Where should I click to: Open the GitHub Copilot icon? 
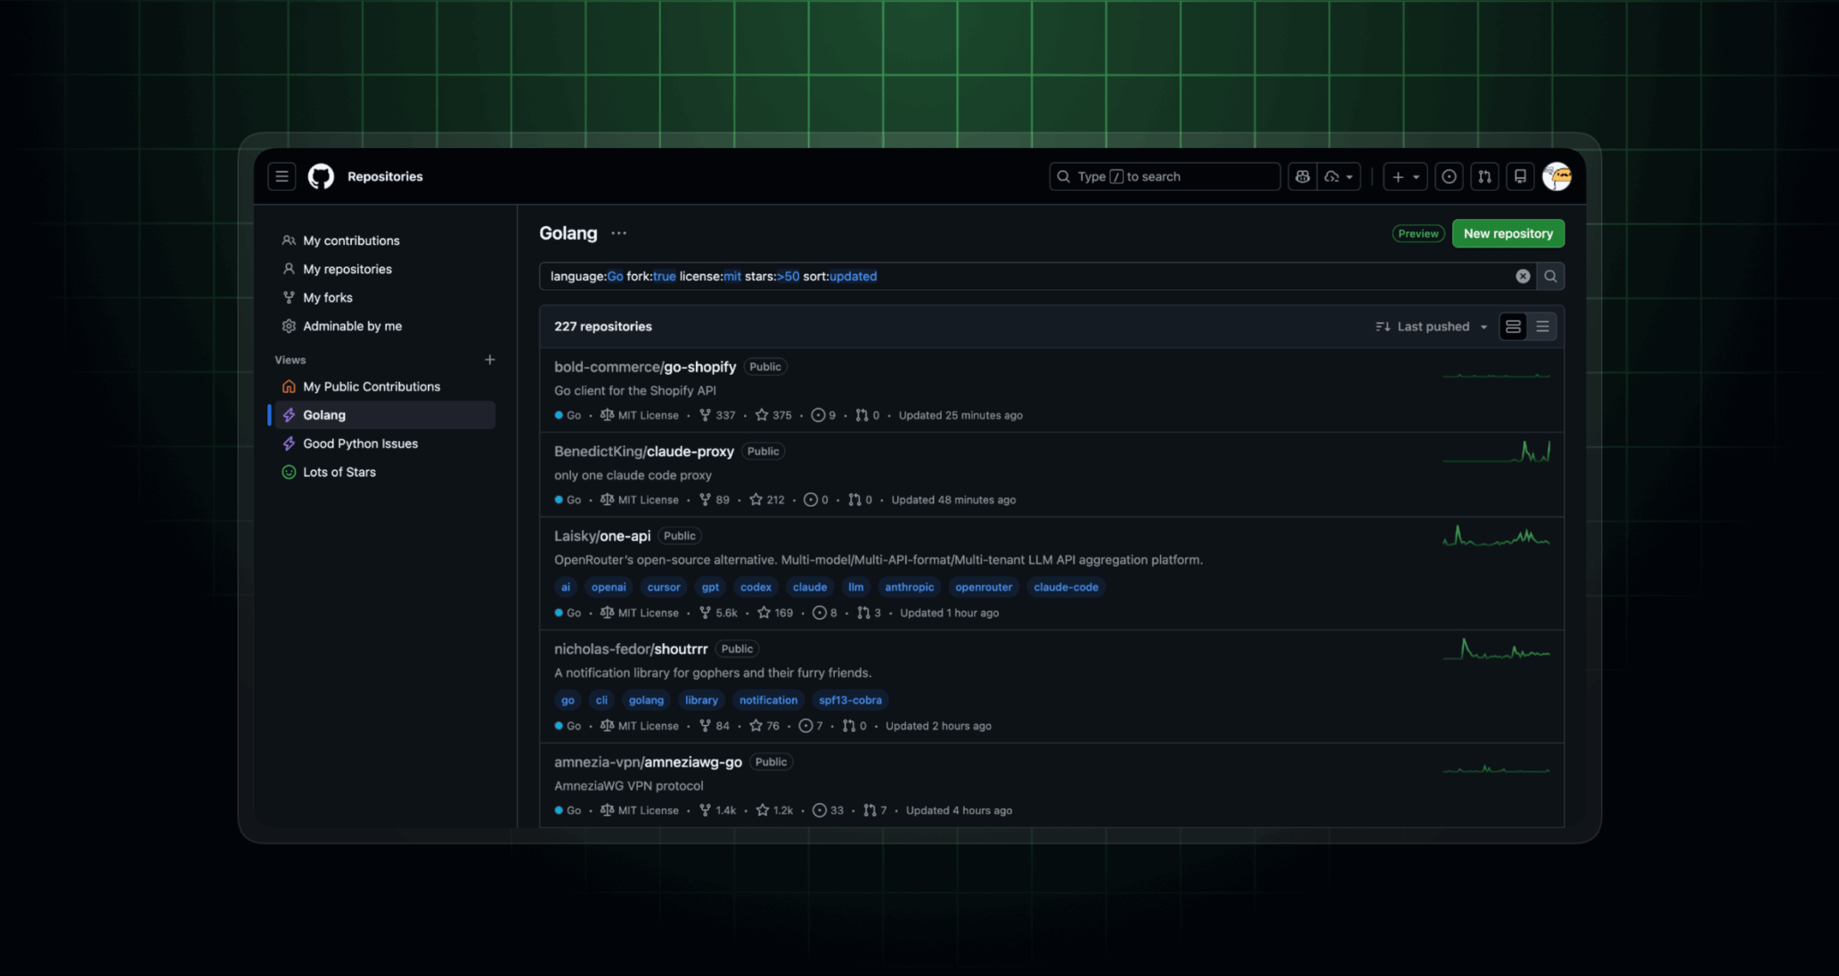pyautogui.click(x=1302, y=176)
